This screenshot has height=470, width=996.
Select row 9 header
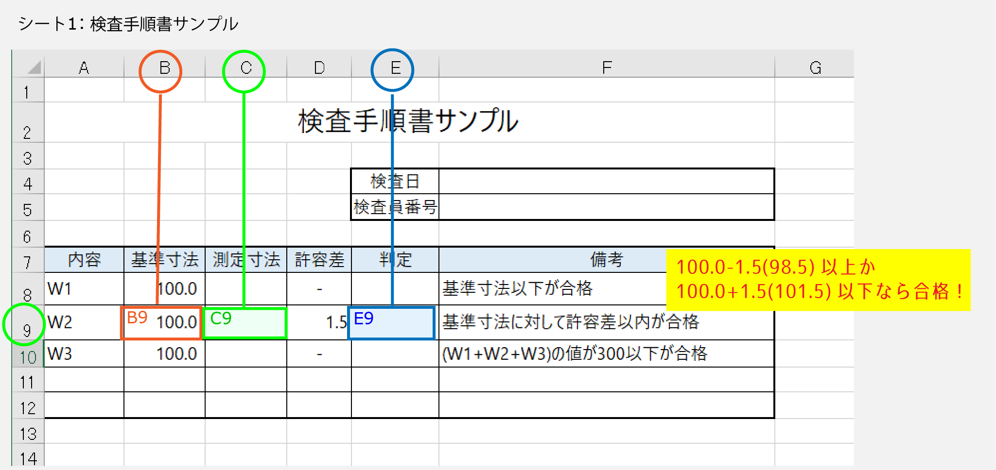tap(28, 322)
